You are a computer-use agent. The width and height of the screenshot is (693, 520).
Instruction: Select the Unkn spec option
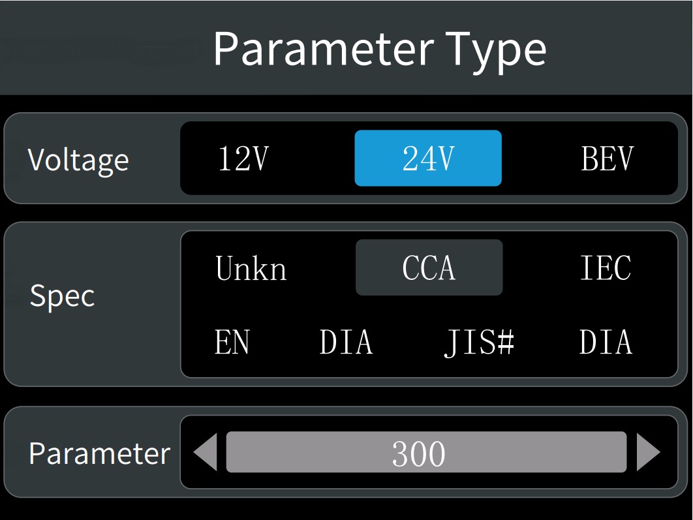point(251,268)
